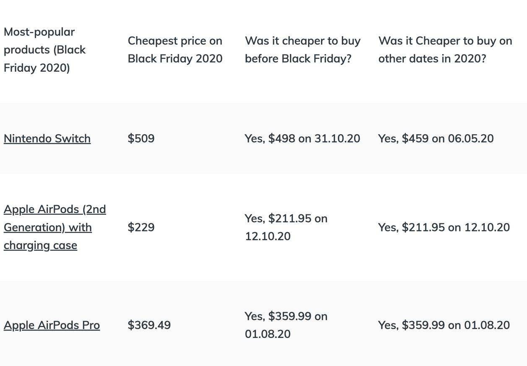Select the $509 Nintendo Switch Black Friday price
527x366 pixels.
click(x=141, y=139)
